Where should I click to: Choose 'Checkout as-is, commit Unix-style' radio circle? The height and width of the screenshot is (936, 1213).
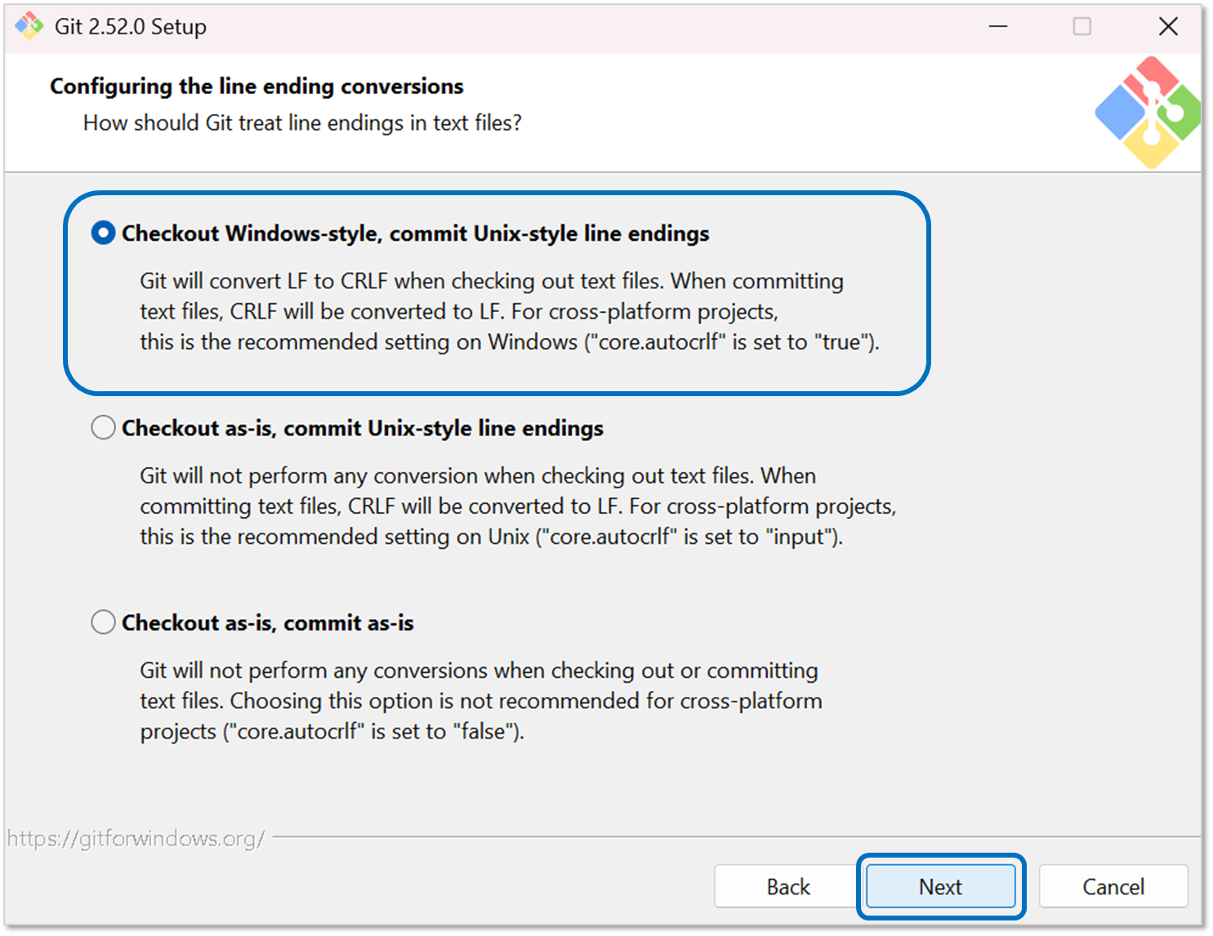[103, 428]
